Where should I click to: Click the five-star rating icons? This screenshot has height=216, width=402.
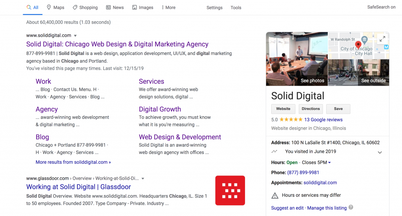(291, 119)
